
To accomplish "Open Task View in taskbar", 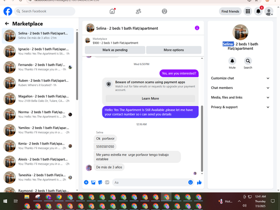I will coord(16,201).
